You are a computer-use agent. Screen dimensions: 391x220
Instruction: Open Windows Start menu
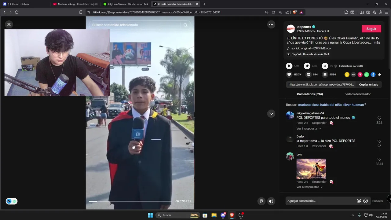tap(150, 215)
